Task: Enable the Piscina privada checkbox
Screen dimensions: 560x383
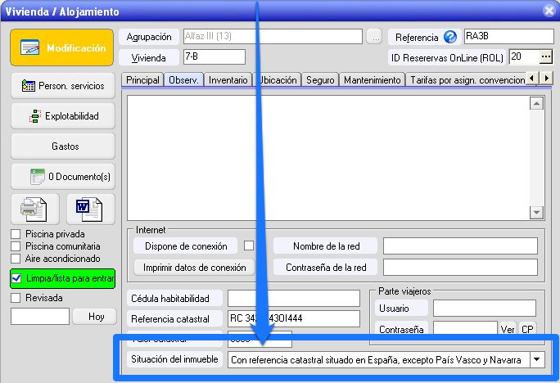Action: [16, 234]
